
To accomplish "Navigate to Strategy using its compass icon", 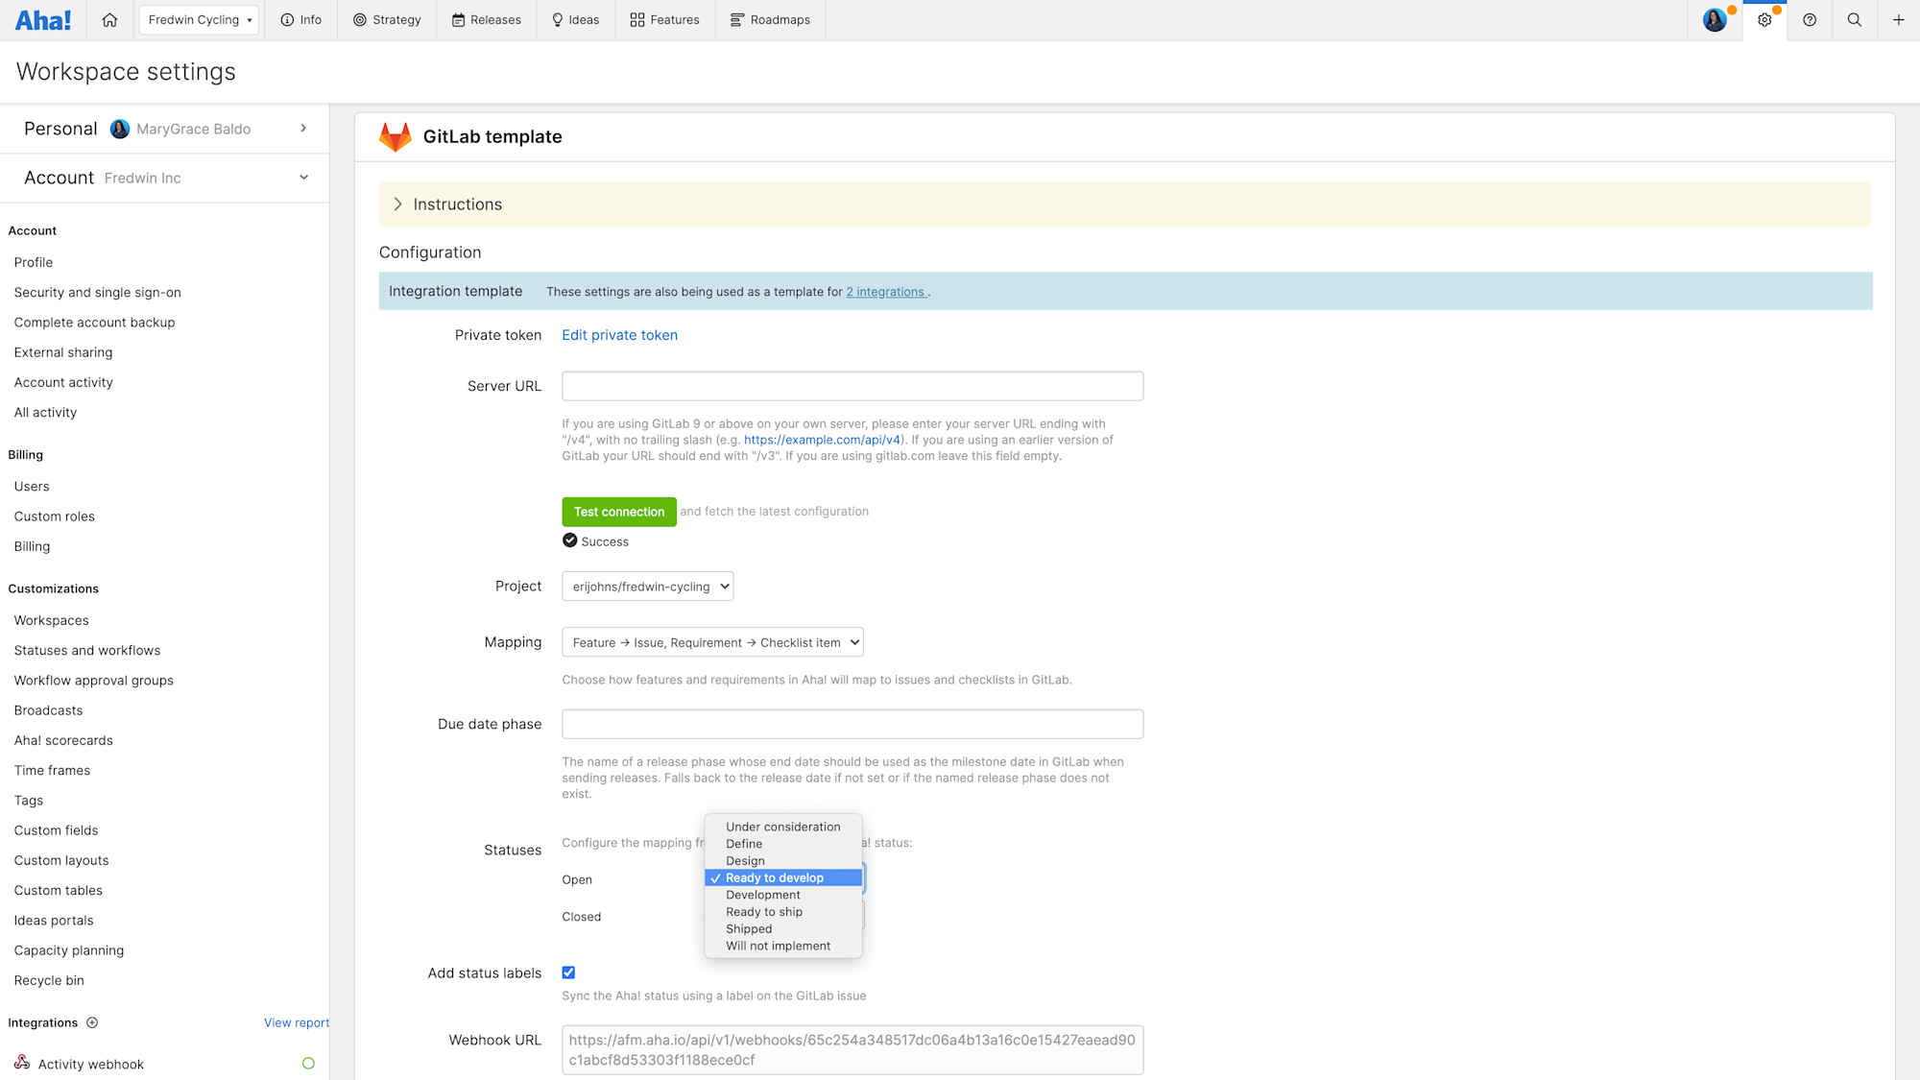I will [387, 19].
